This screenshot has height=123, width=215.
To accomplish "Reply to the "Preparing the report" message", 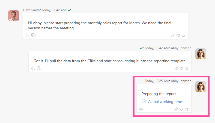I will pyautogui.click(x=141, y=109).
